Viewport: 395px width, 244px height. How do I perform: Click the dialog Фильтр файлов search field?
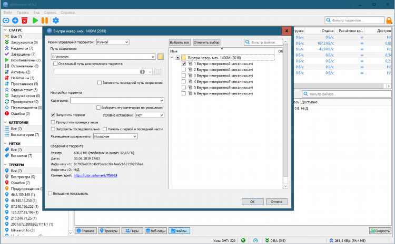[263, 43]
